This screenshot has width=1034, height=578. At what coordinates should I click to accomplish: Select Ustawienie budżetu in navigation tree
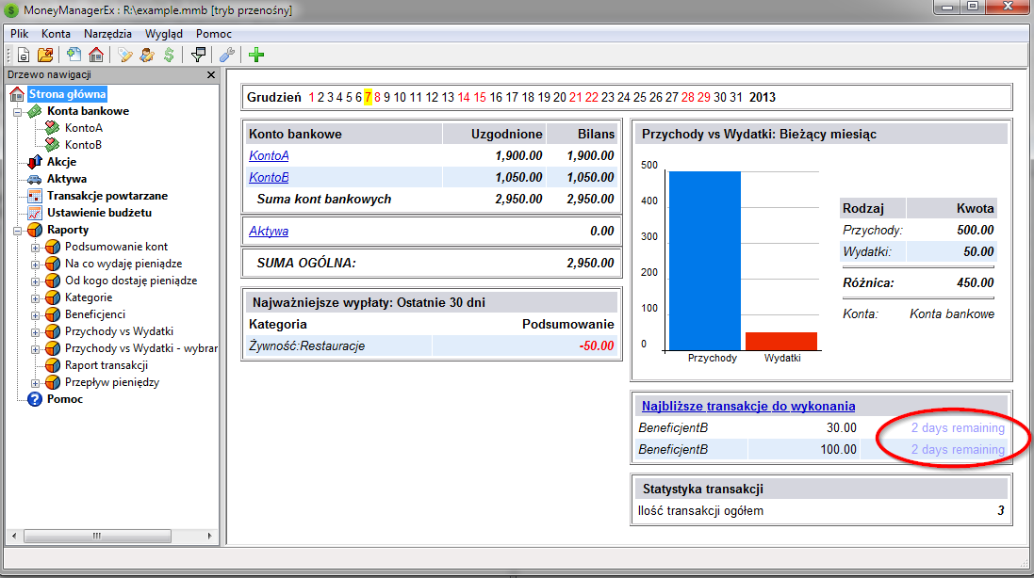(99, 213)
